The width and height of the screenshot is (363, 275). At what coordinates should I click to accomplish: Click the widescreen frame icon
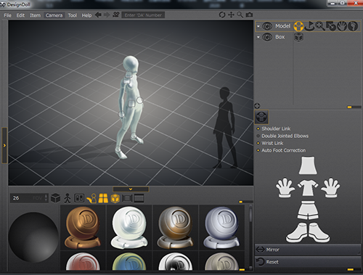point(139,198)
